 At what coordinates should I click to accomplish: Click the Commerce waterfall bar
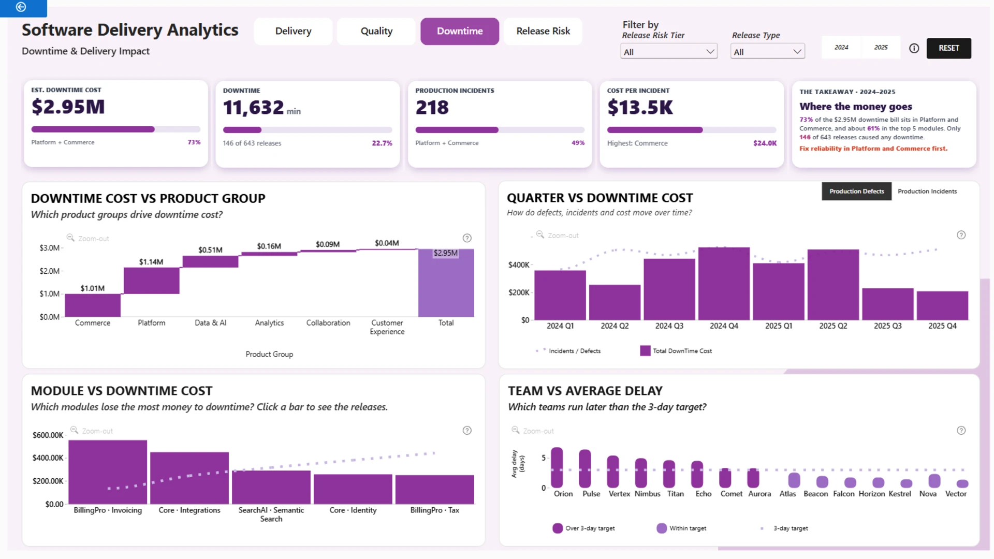[93, 305]
